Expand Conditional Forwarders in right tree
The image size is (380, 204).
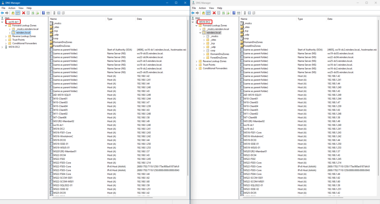point(197,68)
